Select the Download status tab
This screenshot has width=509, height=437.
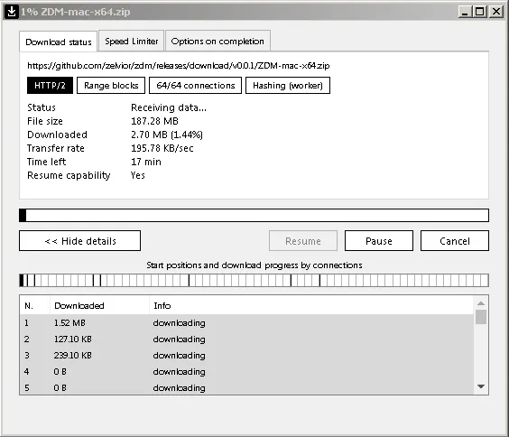59,42
